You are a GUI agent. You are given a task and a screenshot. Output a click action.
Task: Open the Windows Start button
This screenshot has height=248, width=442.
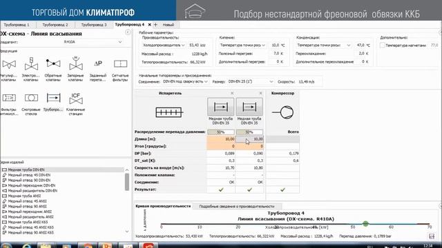tap(6, 245)
